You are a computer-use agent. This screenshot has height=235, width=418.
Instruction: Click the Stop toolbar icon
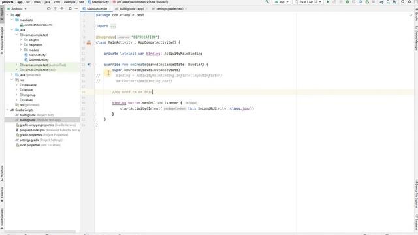pyautogui.click(x=374, y=2)
